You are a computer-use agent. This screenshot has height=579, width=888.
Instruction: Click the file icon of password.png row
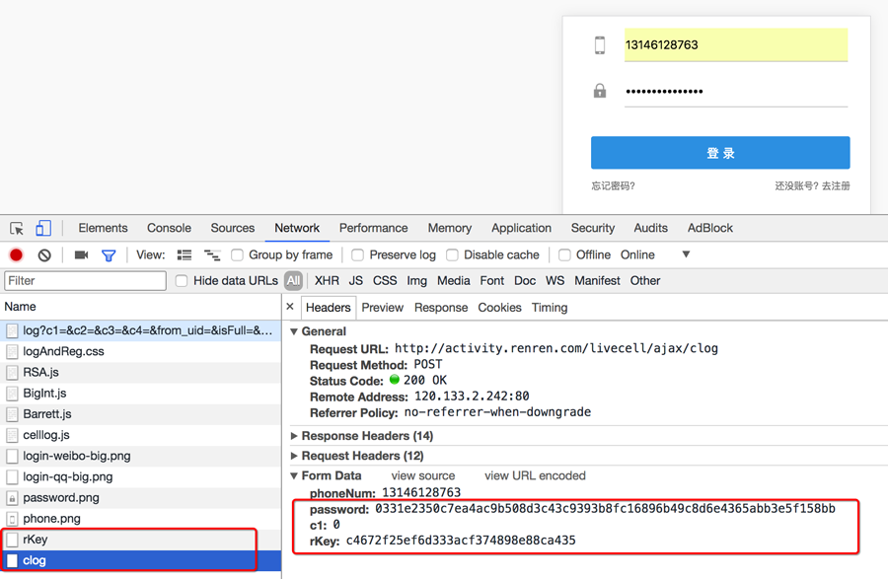click(12, 498)
